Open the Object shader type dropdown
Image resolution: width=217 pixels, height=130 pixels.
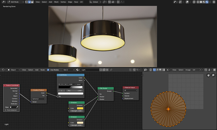(14, 70)
